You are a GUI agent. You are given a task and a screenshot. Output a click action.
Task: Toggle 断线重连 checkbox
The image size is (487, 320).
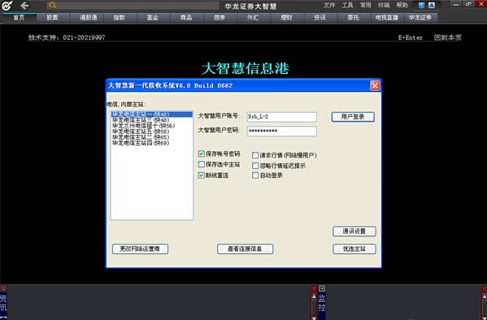click(202, 175)
